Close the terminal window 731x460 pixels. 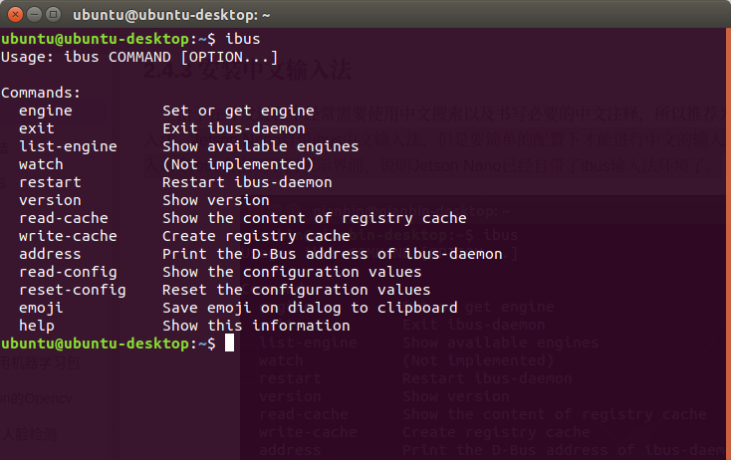click(15, 15)
